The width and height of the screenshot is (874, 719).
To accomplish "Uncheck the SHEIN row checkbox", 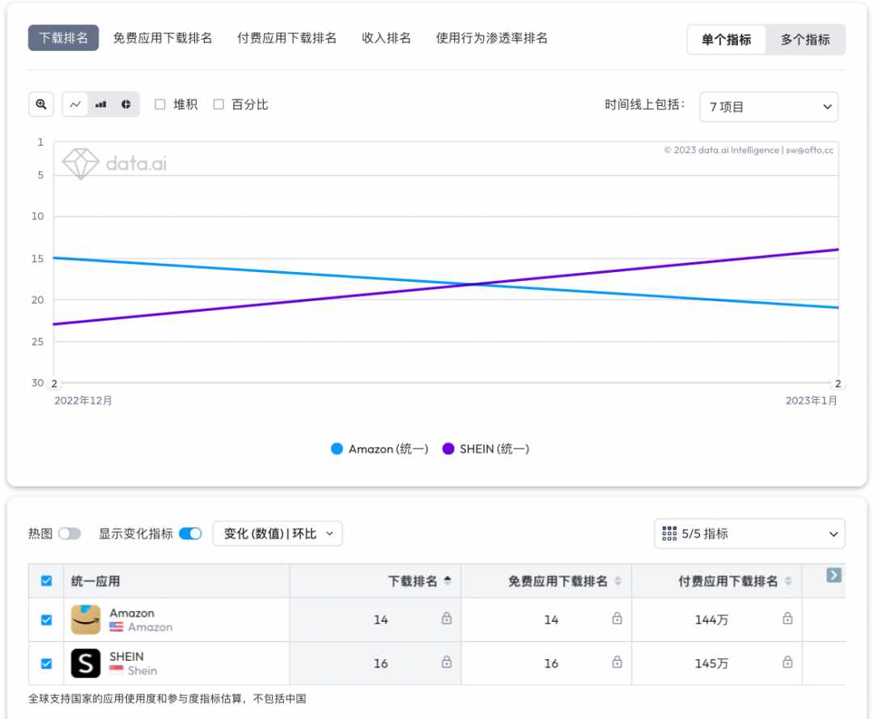I will [x=47, y=663].
